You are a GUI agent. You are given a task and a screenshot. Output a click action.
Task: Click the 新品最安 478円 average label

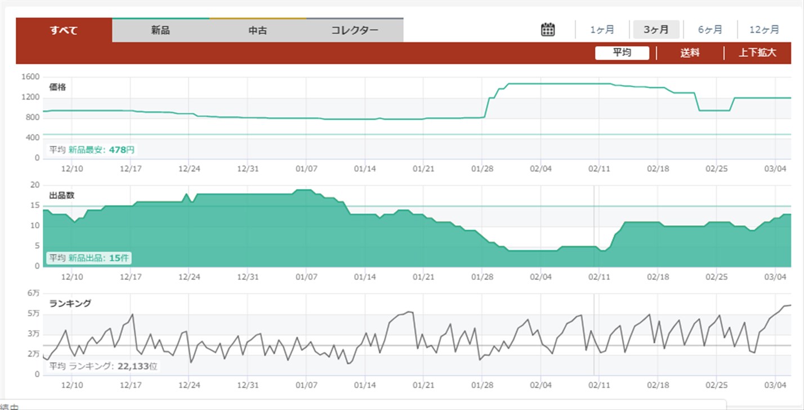(91, 150)
